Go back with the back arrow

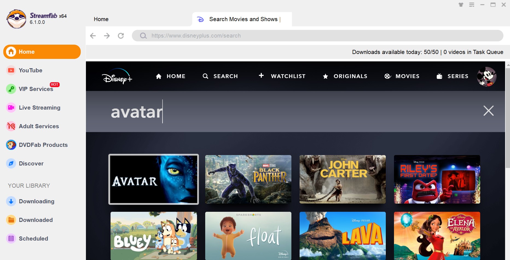93,36
